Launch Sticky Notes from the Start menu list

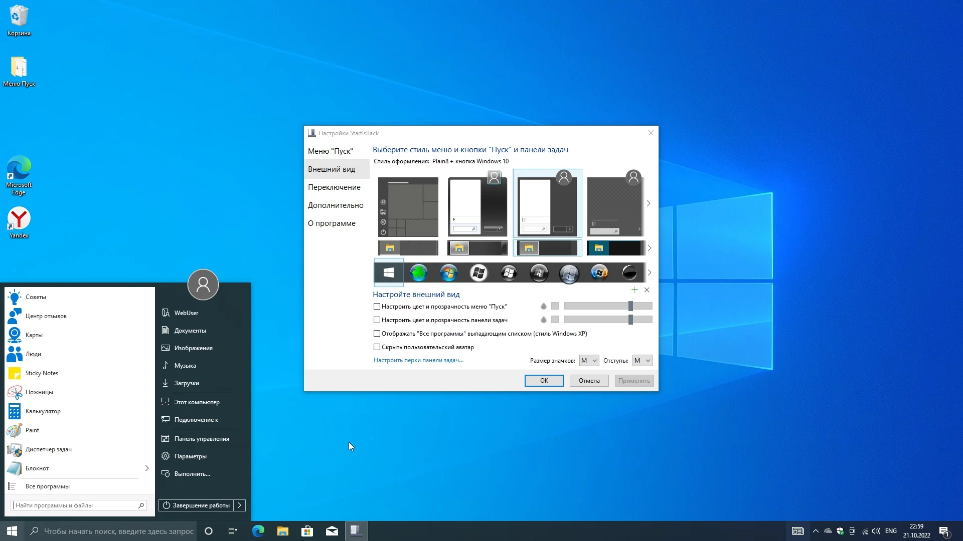[42, 373]
